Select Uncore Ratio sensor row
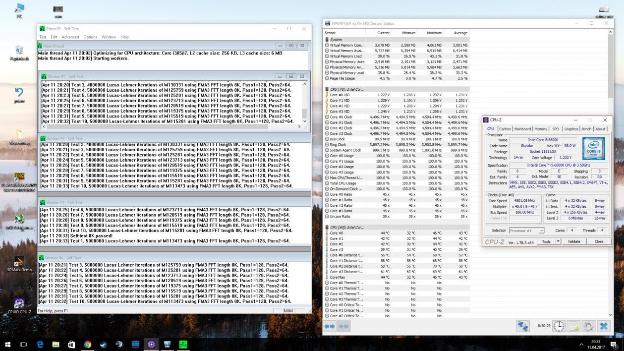 [396, 216]
